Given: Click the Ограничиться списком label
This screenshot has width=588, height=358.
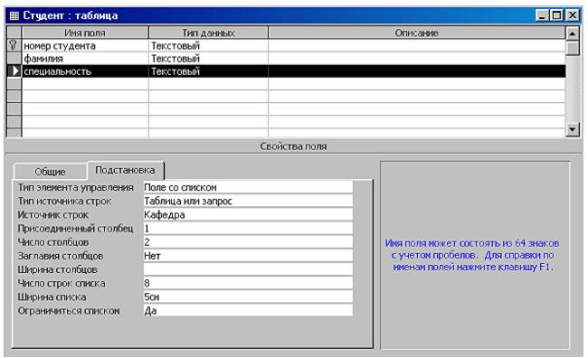Looking at the screenshot, I should click(69, 311).
